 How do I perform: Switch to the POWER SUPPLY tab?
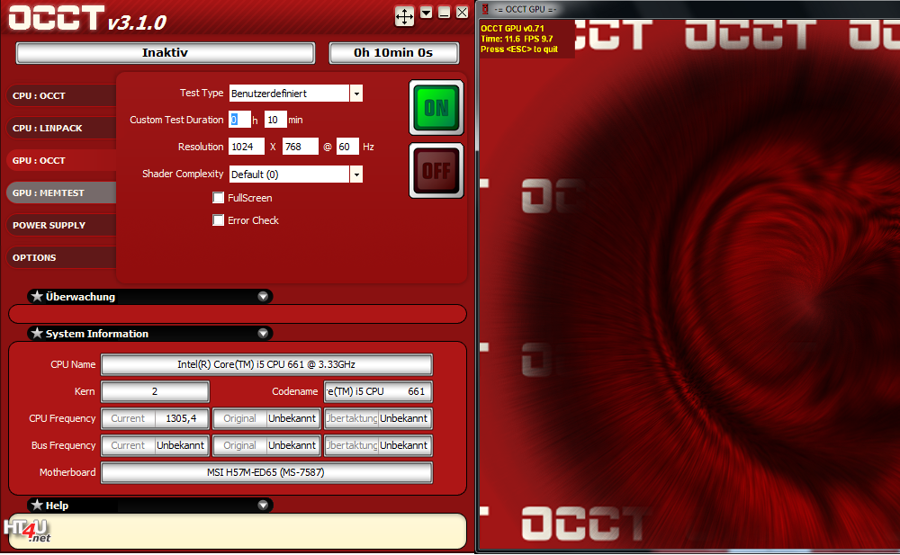pos(62,226)
